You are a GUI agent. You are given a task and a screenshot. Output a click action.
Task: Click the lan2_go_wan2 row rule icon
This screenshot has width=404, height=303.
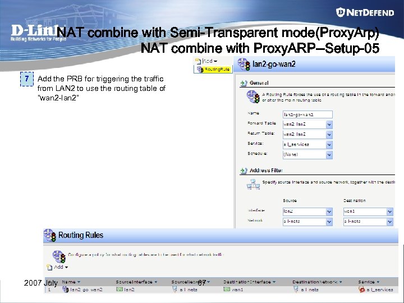point(66,290)
